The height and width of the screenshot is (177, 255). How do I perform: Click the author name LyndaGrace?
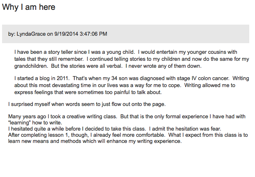[x=31, y=34]
